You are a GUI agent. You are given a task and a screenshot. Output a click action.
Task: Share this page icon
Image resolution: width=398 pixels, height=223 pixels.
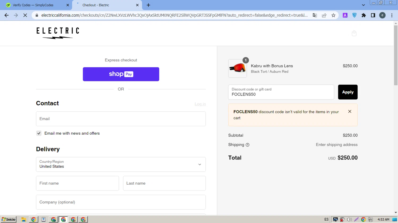click(324, 15)
